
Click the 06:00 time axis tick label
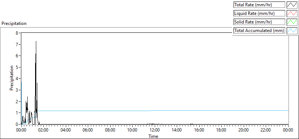click(88, 130)
